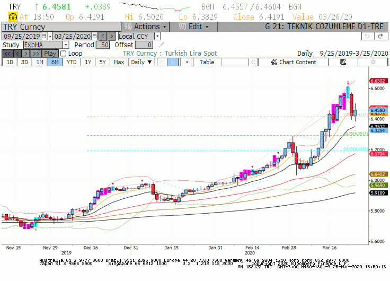Switch to the YTD range tab
Viewport: 390px width, 281px height.
click(72, 62)
